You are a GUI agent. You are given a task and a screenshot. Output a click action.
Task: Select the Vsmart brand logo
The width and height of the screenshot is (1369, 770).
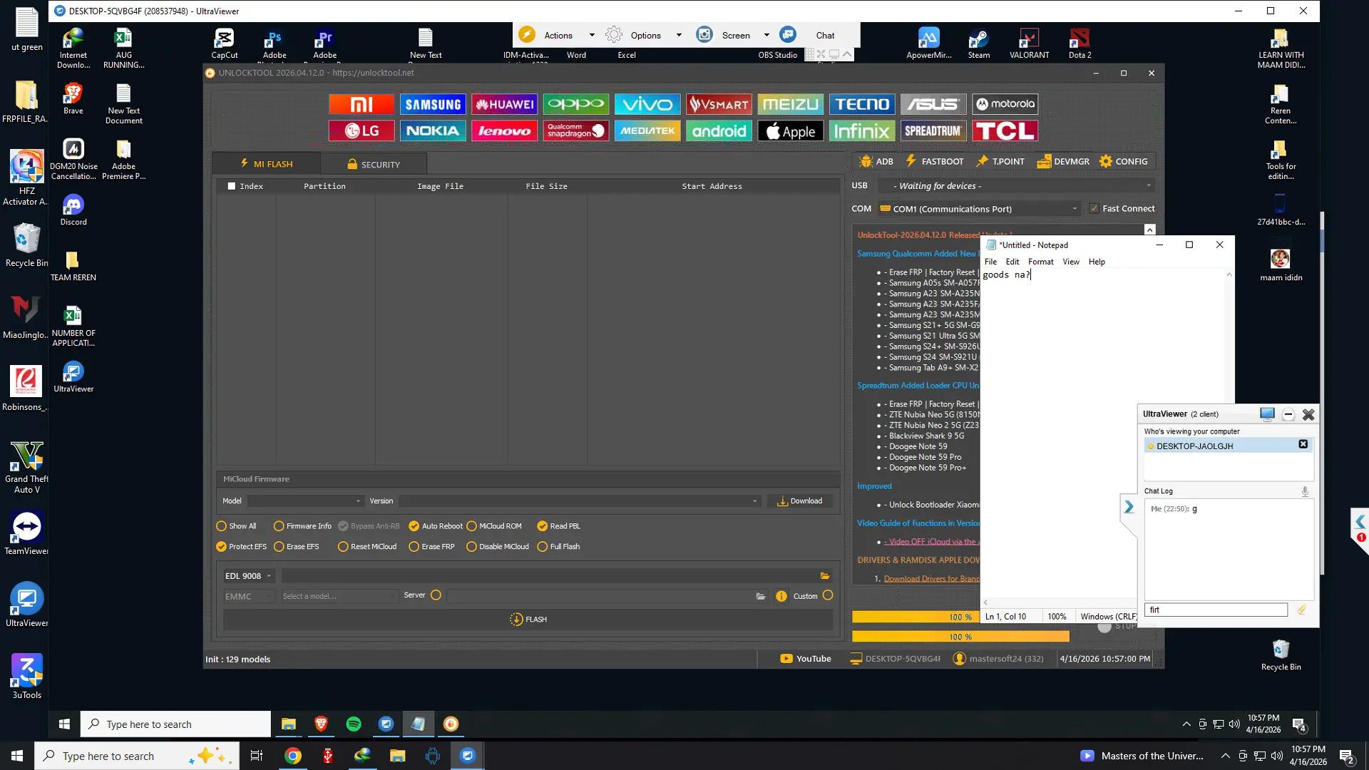point(719,104)
